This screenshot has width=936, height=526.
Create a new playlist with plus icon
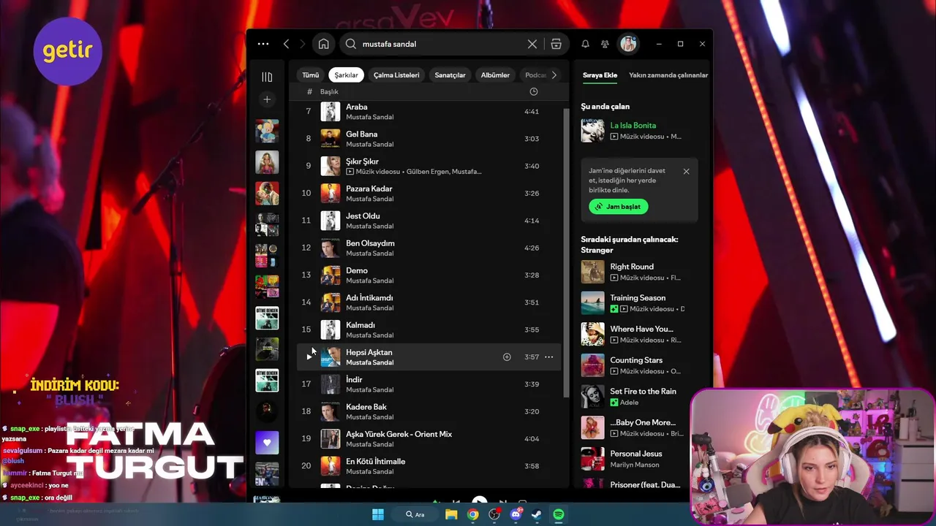pos(267,99)
